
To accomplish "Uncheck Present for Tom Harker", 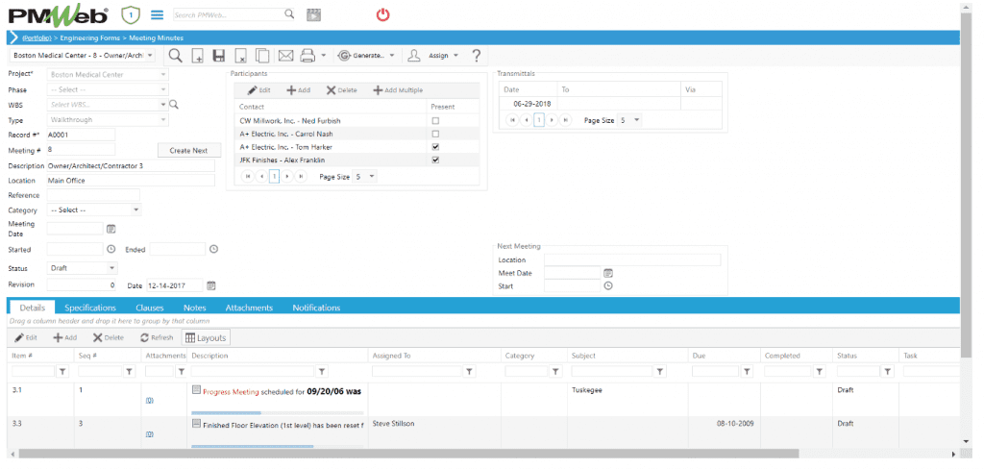I will [x=435, y=147].
